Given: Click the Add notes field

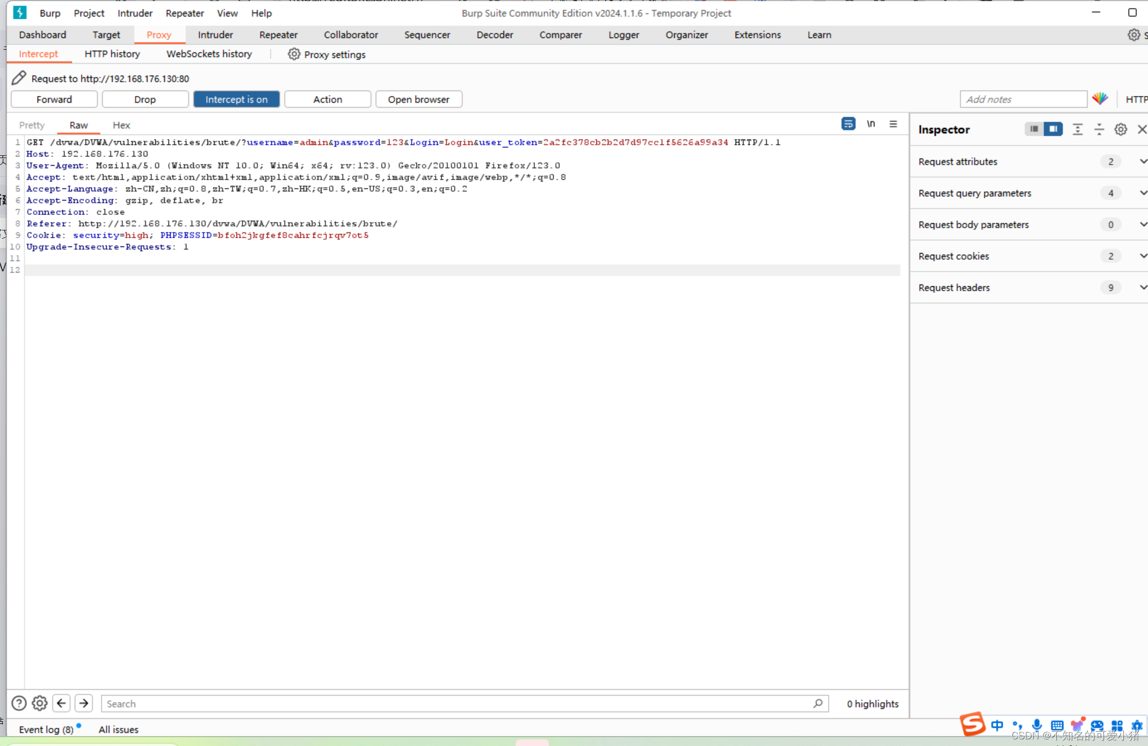Looking at the screenshot, I should point(1023,99).
